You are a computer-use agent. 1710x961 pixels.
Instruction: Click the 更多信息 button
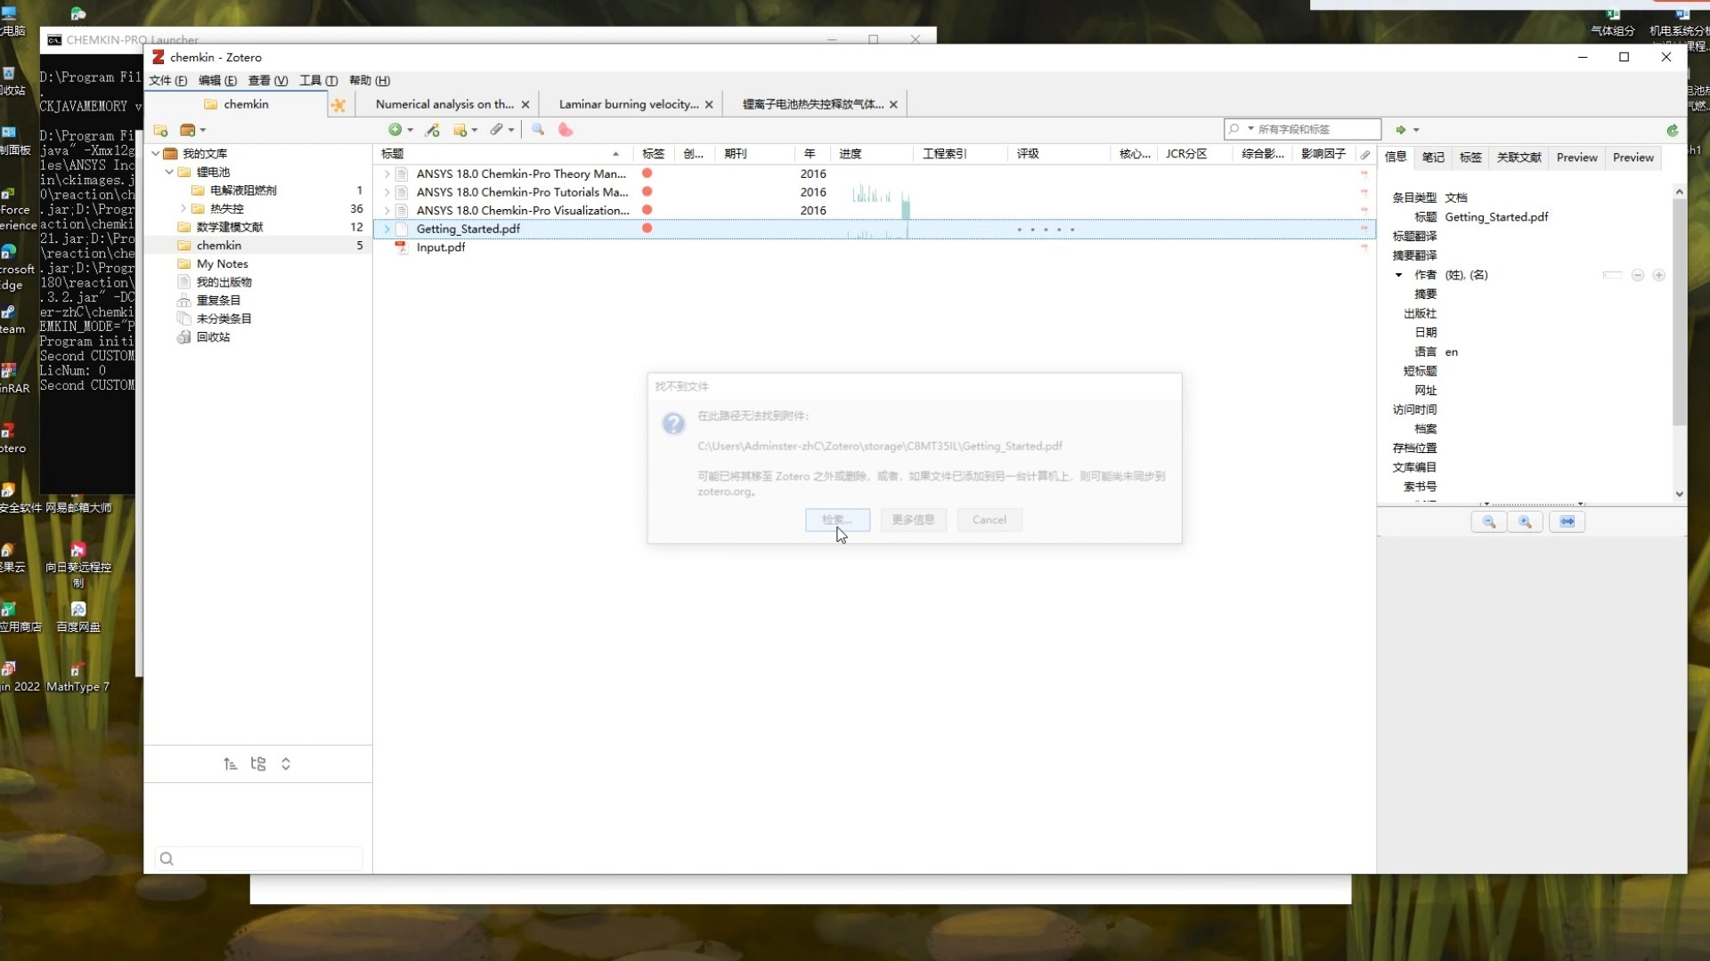pos(913,520)
